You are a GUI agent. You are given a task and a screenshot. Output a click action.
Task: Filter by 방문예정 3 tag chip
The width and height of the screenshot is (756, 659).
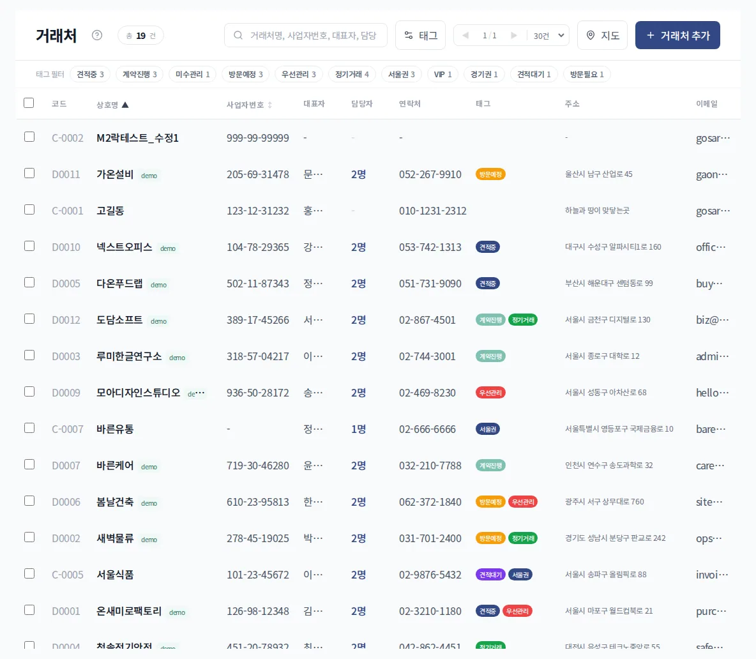pos(245,74)
